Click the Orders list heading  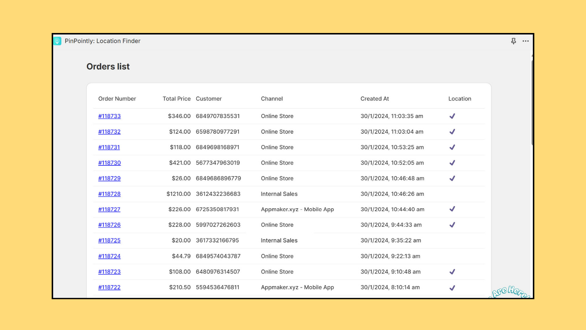pyautogui.click(x=108, y=66)
